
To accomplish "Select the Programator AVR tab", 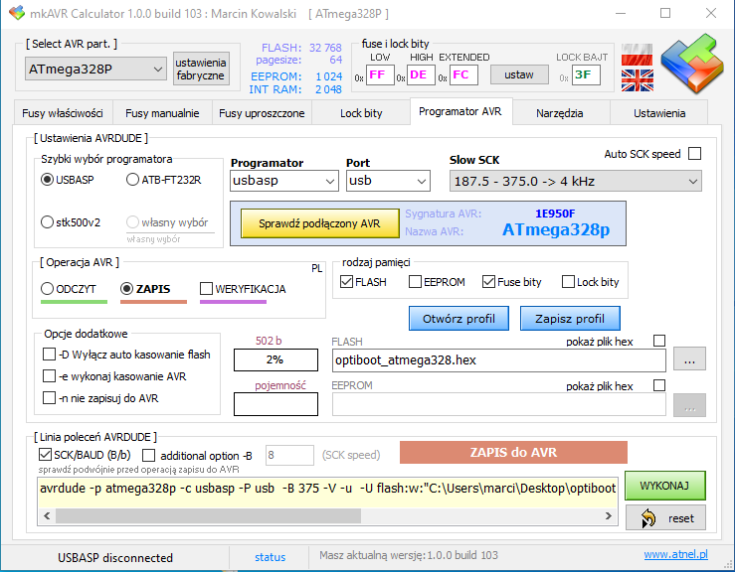I will coord(460,111).
